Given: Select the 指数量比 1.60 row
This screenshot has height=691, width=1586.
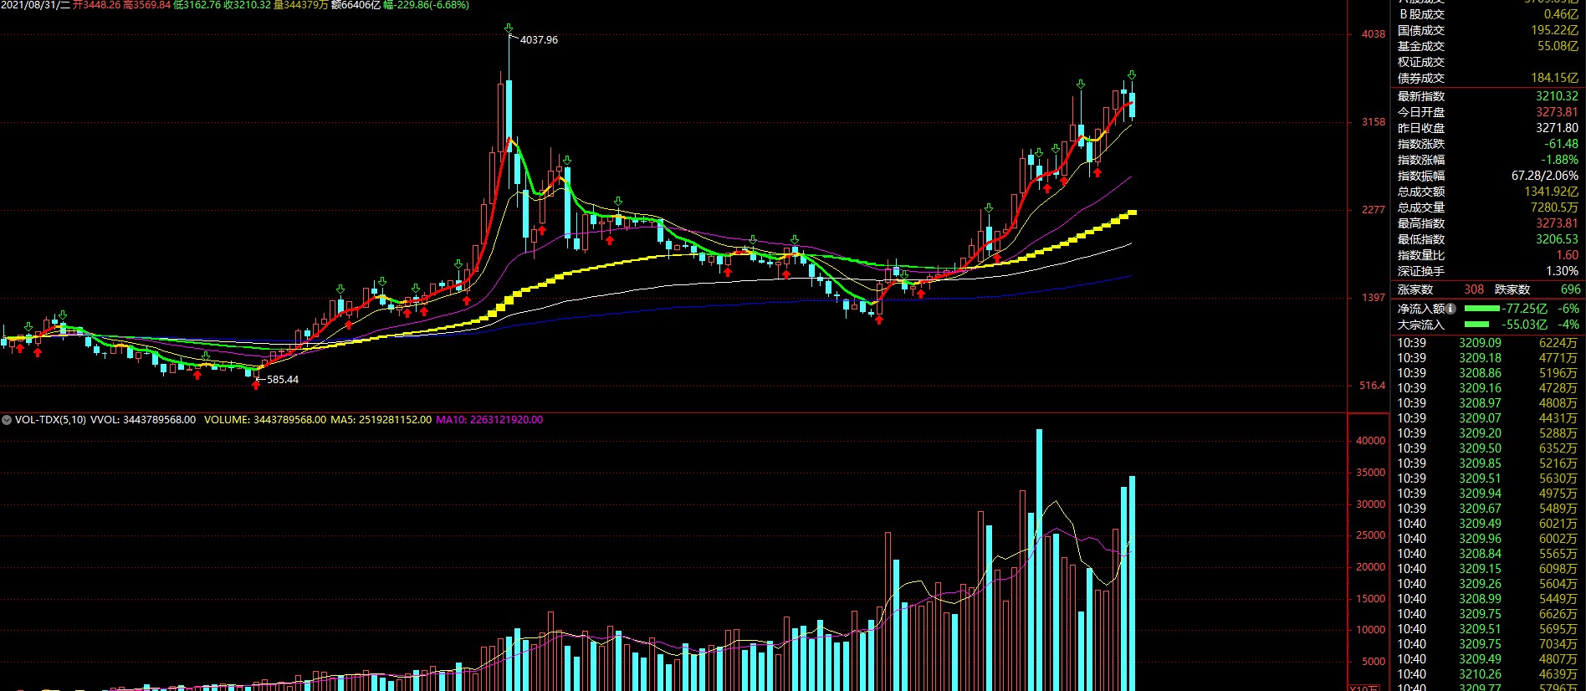Looking at the screenshot, I should (1488, 255).
